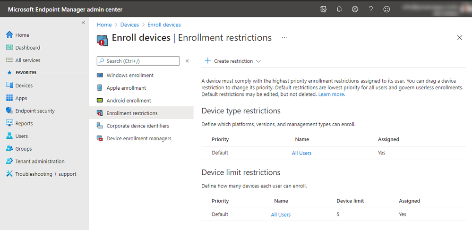
Task: Click the Reports icon in sidebar
Action: tap(9, 123)
